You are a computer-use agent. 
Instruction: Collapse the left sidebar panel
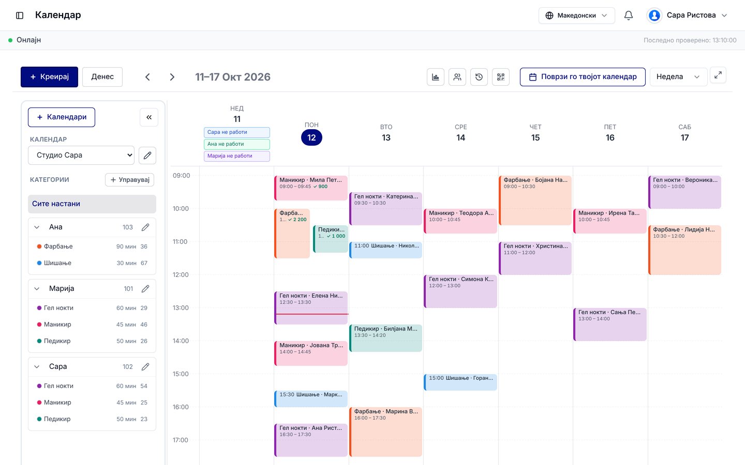tap(149, 117)
